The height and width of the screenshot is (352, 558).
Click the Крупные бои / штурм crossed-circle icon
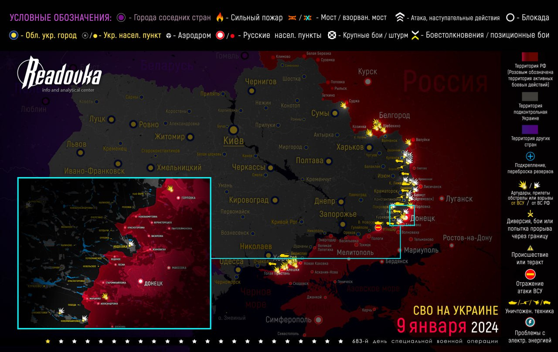[x=332, y=36]
